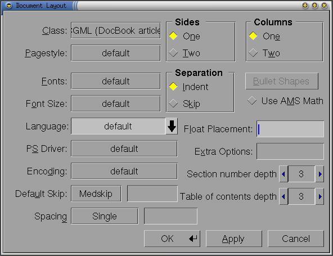Decrease Section number depth with left arrow
This screenshot has height=256, width=333.
click(283, 174)
